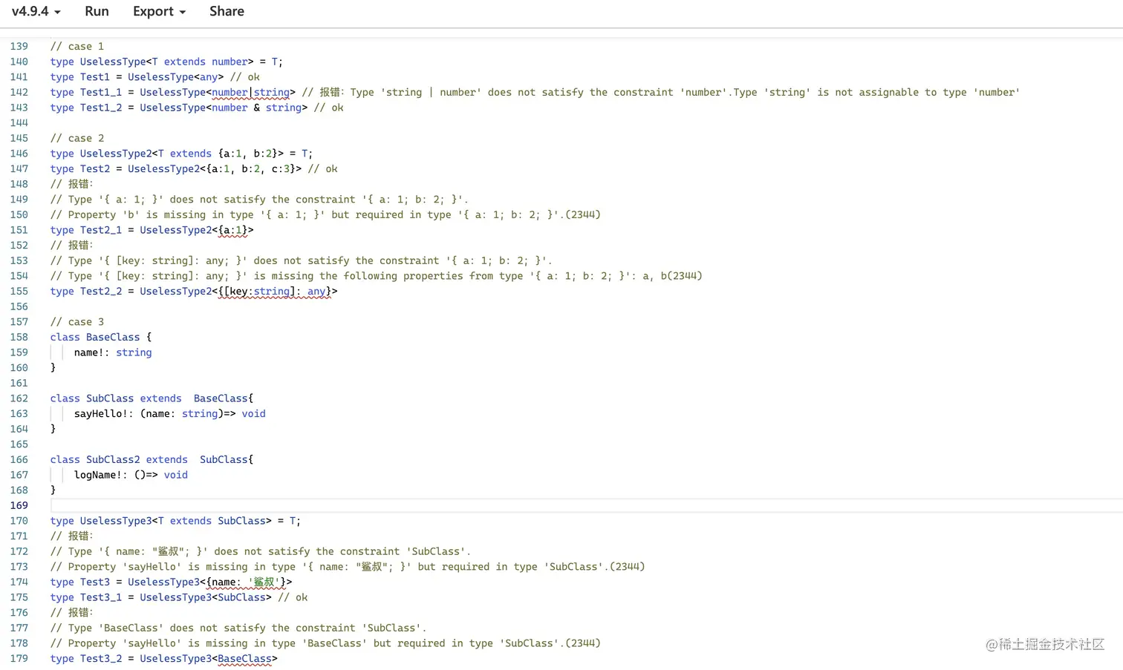Select the Export menu item

[x=153, y=11]
